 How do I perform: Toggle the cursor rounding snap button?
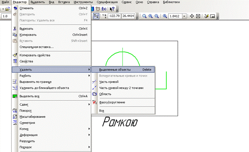click(96, 16)
